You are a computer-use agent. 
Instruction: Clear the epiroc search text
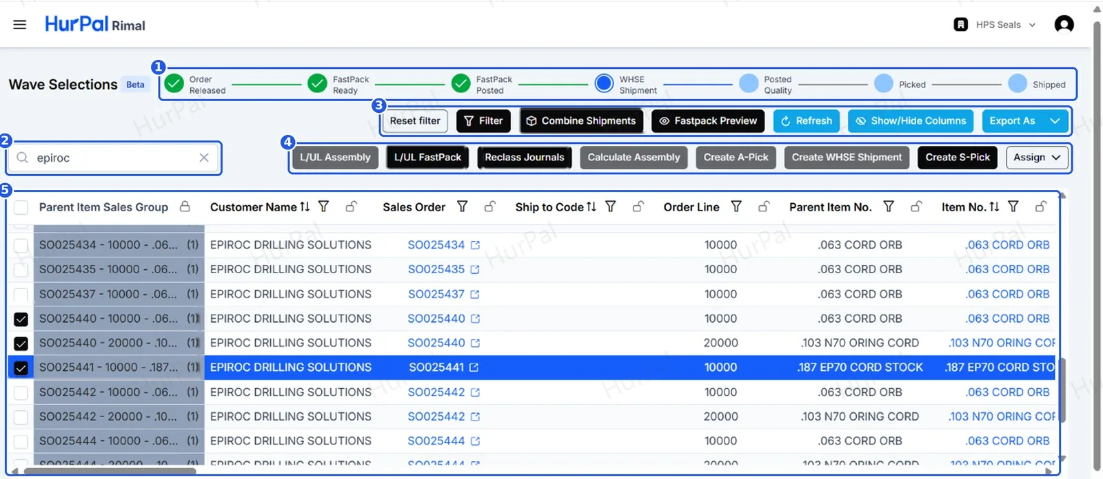[204, 158]
